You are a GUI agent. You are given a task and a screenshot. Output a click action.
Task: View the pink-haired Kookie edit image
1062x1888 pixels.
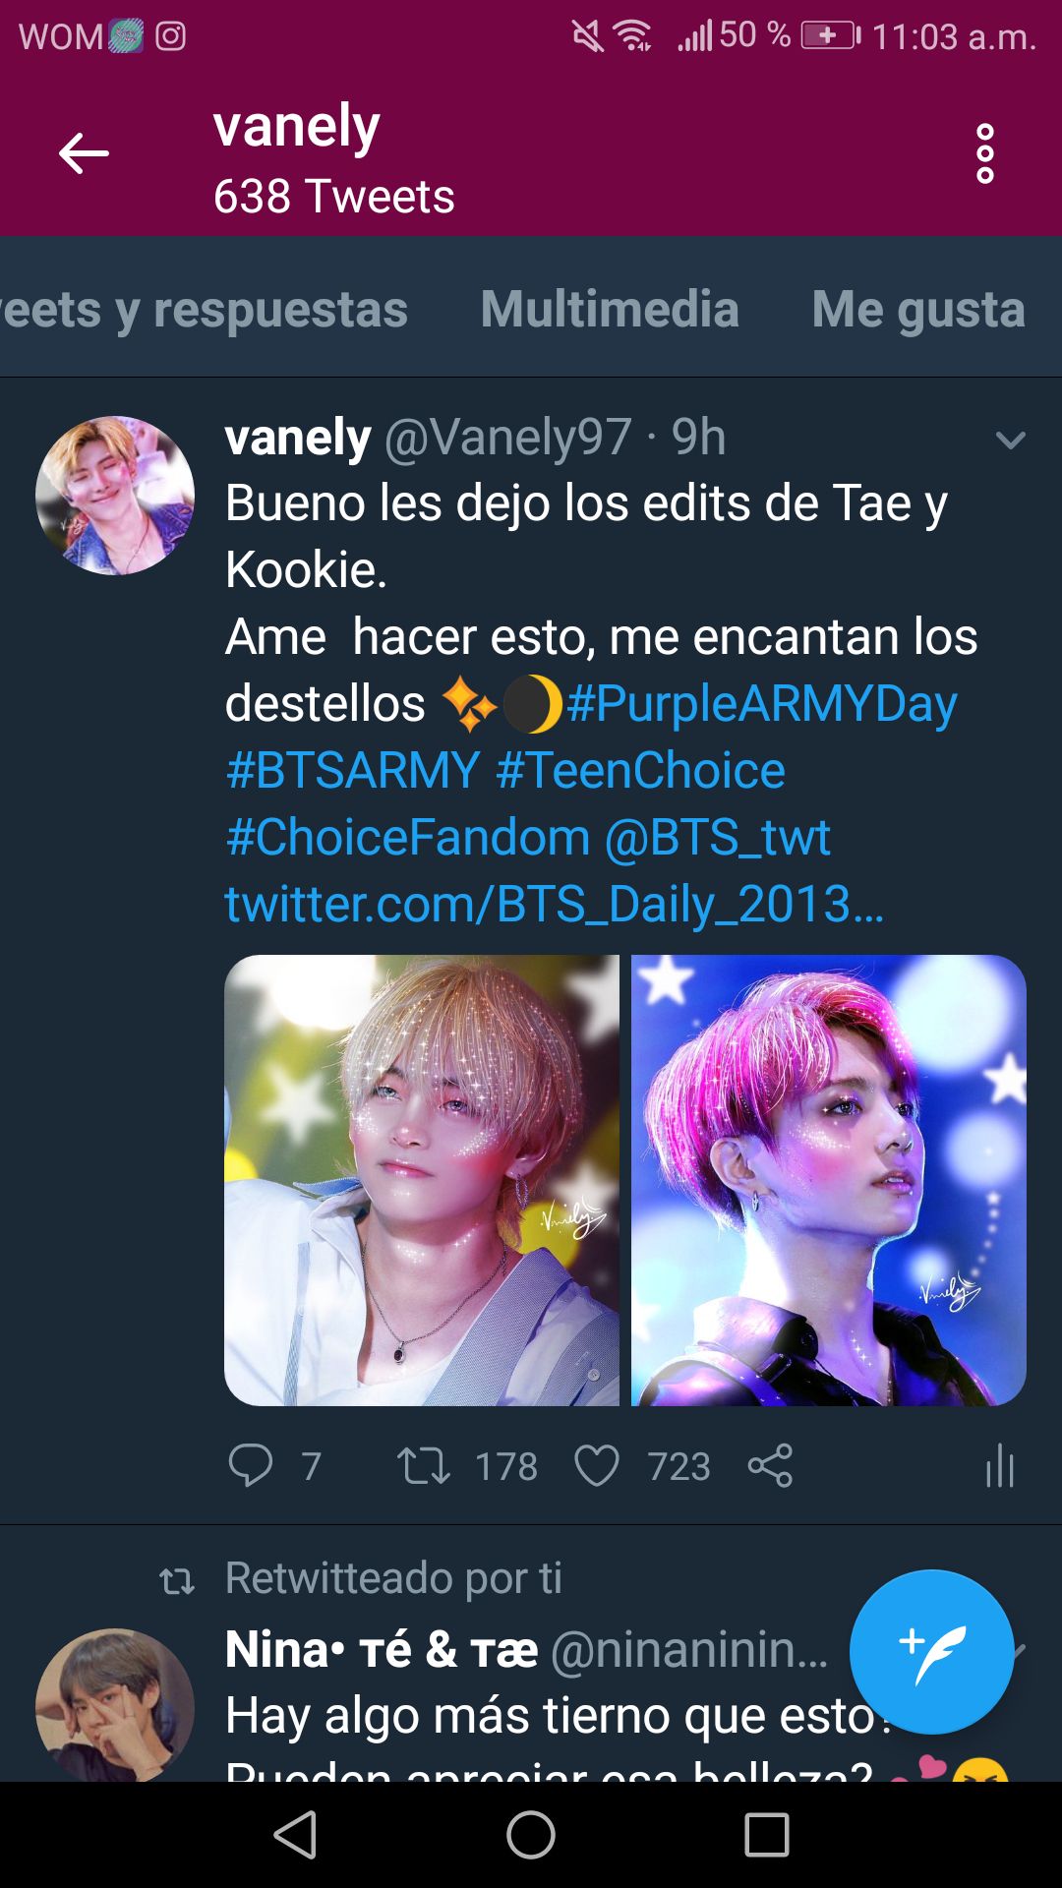coord(829,1180)
